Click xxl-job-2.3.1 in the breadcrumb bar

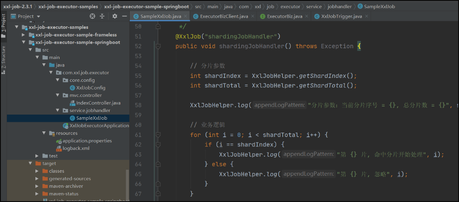(x=18, y=6)
